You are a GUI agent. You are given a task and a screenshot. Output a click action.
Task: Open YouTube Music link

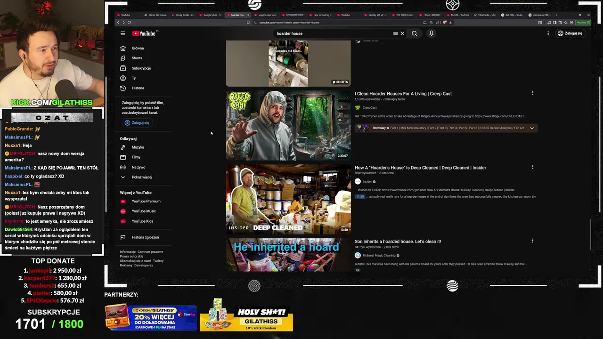[144, 211]
